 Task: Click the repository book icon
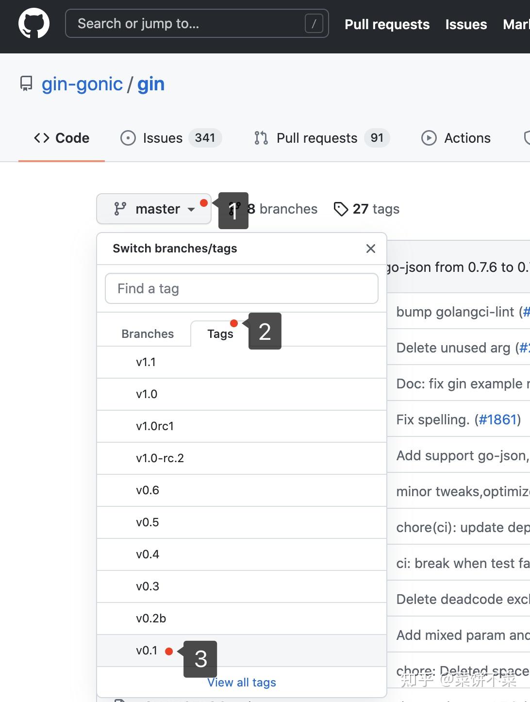26,84
